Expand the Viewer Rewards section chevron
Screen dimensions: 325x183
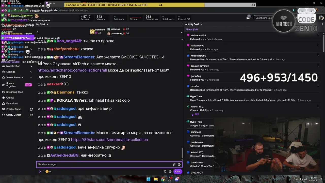[31, 78]
